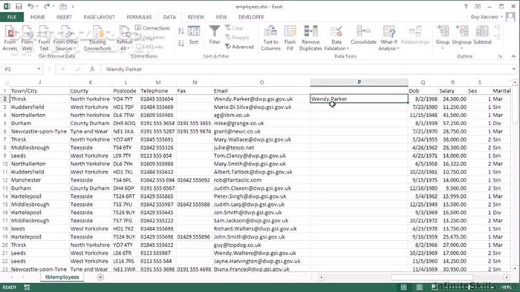Import data From Text

[44, 39]
